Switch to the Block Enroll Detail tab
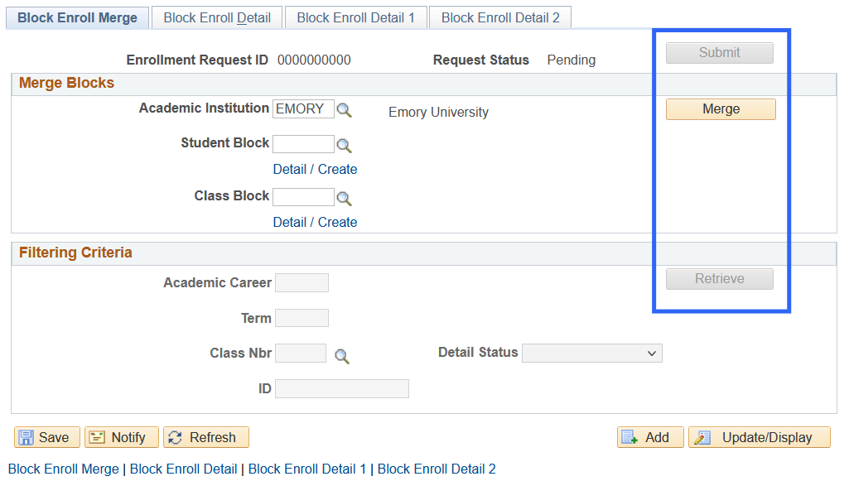 tap(216, 17)
